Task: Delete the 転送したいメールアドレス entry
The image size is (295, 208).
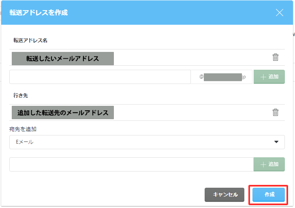Action: 276,57
